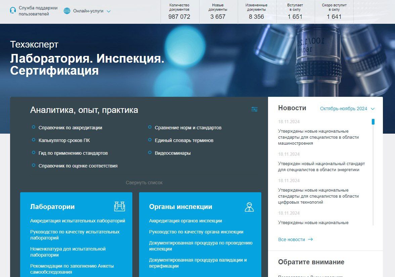The image size is (395, 277).
Task: Read news about энергетики national standard
Action: coord(321,166)
